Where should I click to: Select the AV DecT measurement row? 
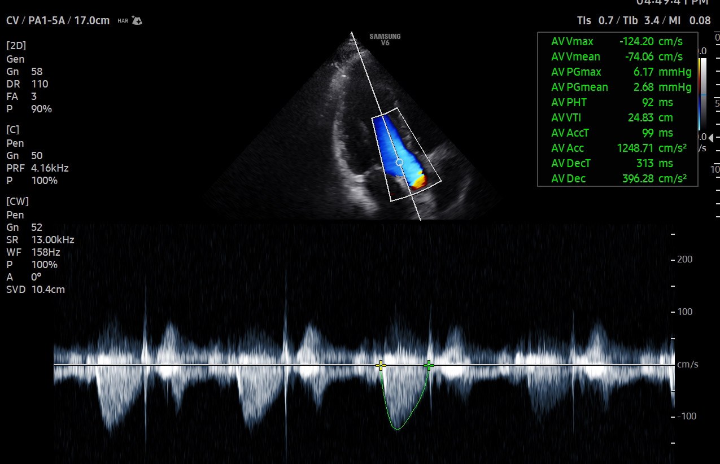coord(612,163)
